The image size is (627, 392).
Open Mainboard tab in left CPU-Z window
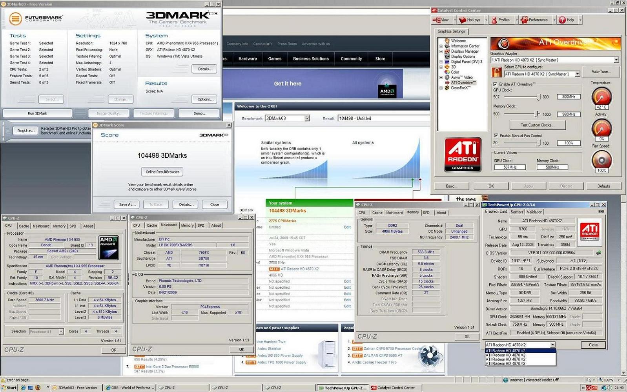tap(41, 226)
